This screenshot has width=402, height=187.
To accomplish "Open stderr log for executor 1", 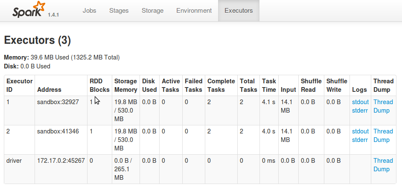I will tap(360, 110).
